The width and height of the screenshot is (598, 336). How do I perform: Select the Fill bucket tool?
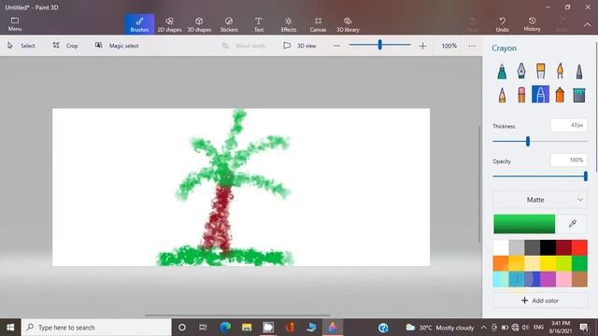coord(579,94)
